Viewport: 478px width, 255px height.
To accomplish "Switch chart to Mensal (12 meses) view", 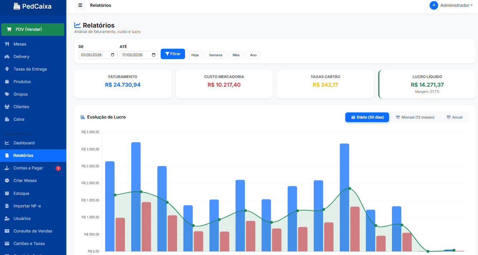I will pyautogui.click(x=415, y=117).
